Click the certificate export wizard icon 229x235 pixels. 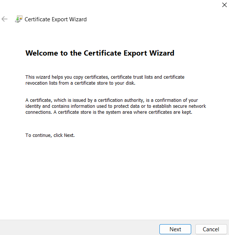pos(19,19)
